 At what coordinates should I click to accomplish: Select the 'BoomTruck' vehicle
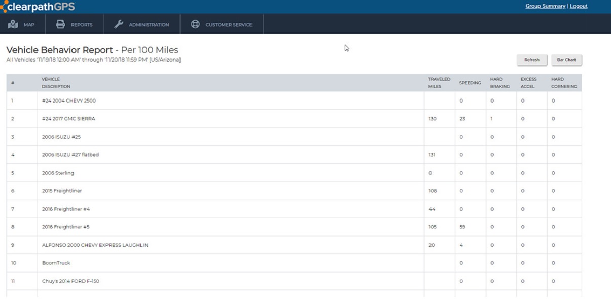coord(56,263)
